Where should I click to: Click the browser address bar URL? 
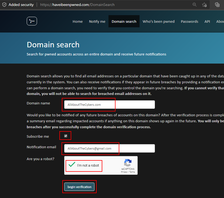click(77, 5)
